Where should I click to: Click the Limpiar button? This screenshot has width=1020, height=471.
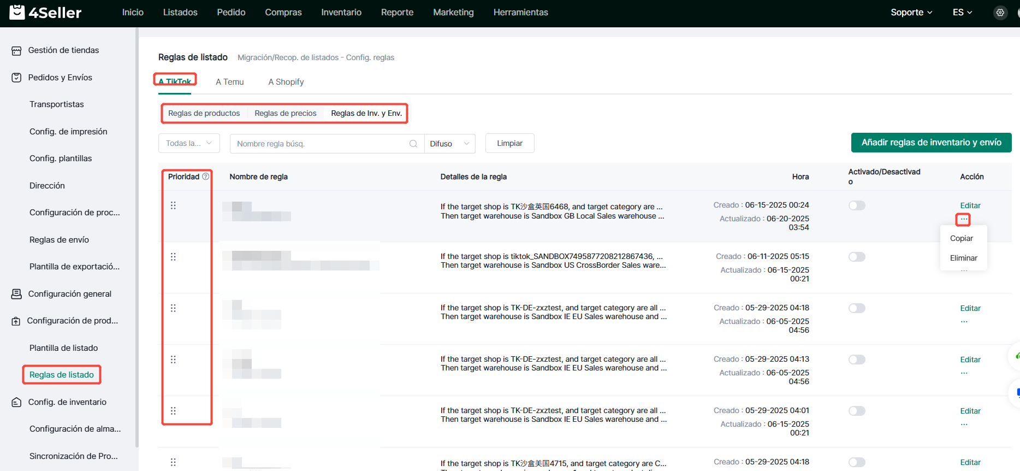click(509, 143)
